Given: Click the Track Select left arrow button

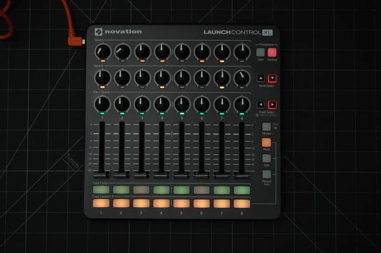Looking at the screenshot, I should (261, 104).
